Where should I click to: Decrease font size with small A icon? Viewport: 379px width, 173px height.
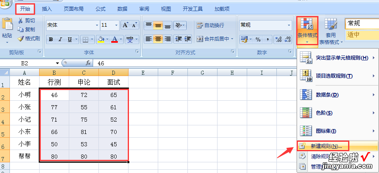click(x=135, y=25)
